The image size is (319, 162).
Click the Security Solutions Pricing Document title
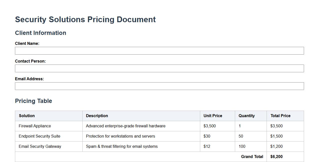(85, 19)
